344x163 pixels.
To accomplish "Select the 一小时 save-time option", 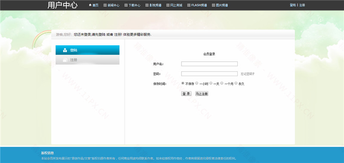I will 197,83.
